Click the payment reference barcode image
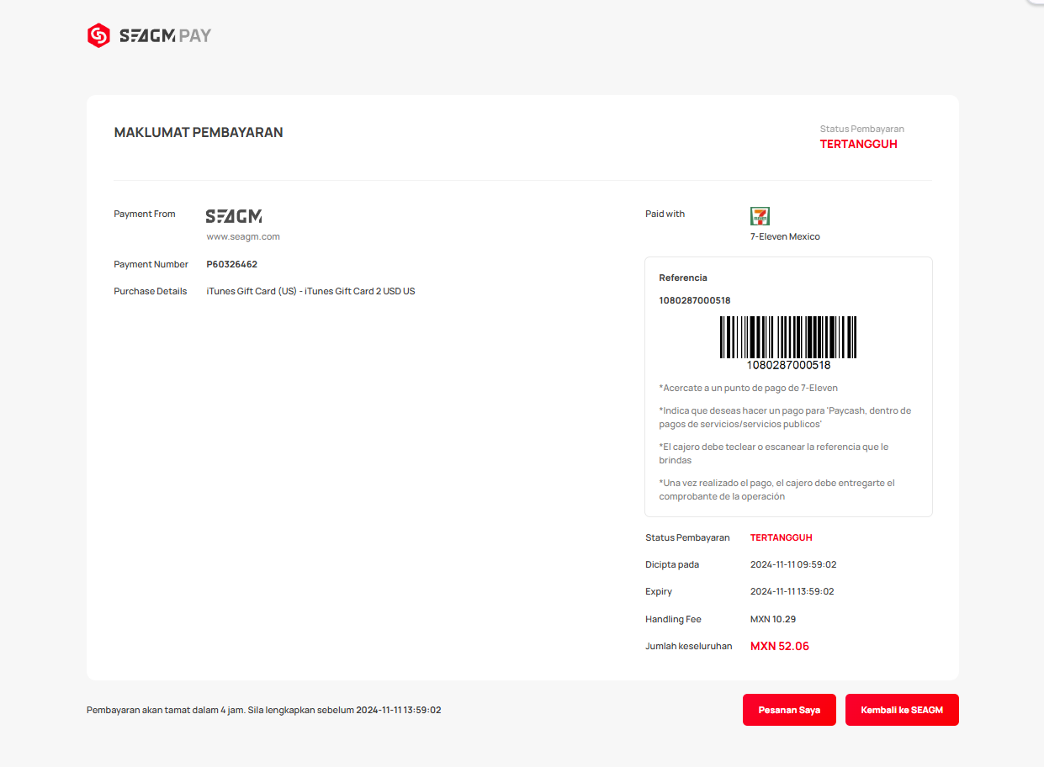 coord(788,343)
